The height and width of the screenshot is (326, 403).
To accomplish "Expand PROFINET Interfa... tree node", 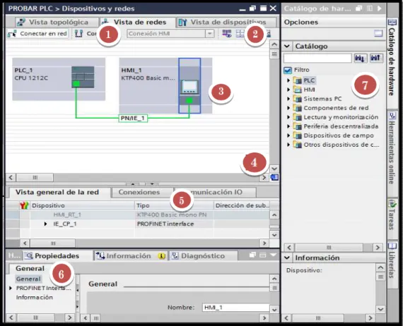I will (11, 289).
